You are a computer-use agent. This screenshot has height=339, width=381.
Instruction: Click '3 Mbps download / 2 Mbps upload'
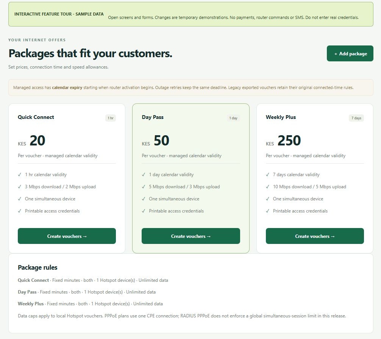(x=60, y=187)
